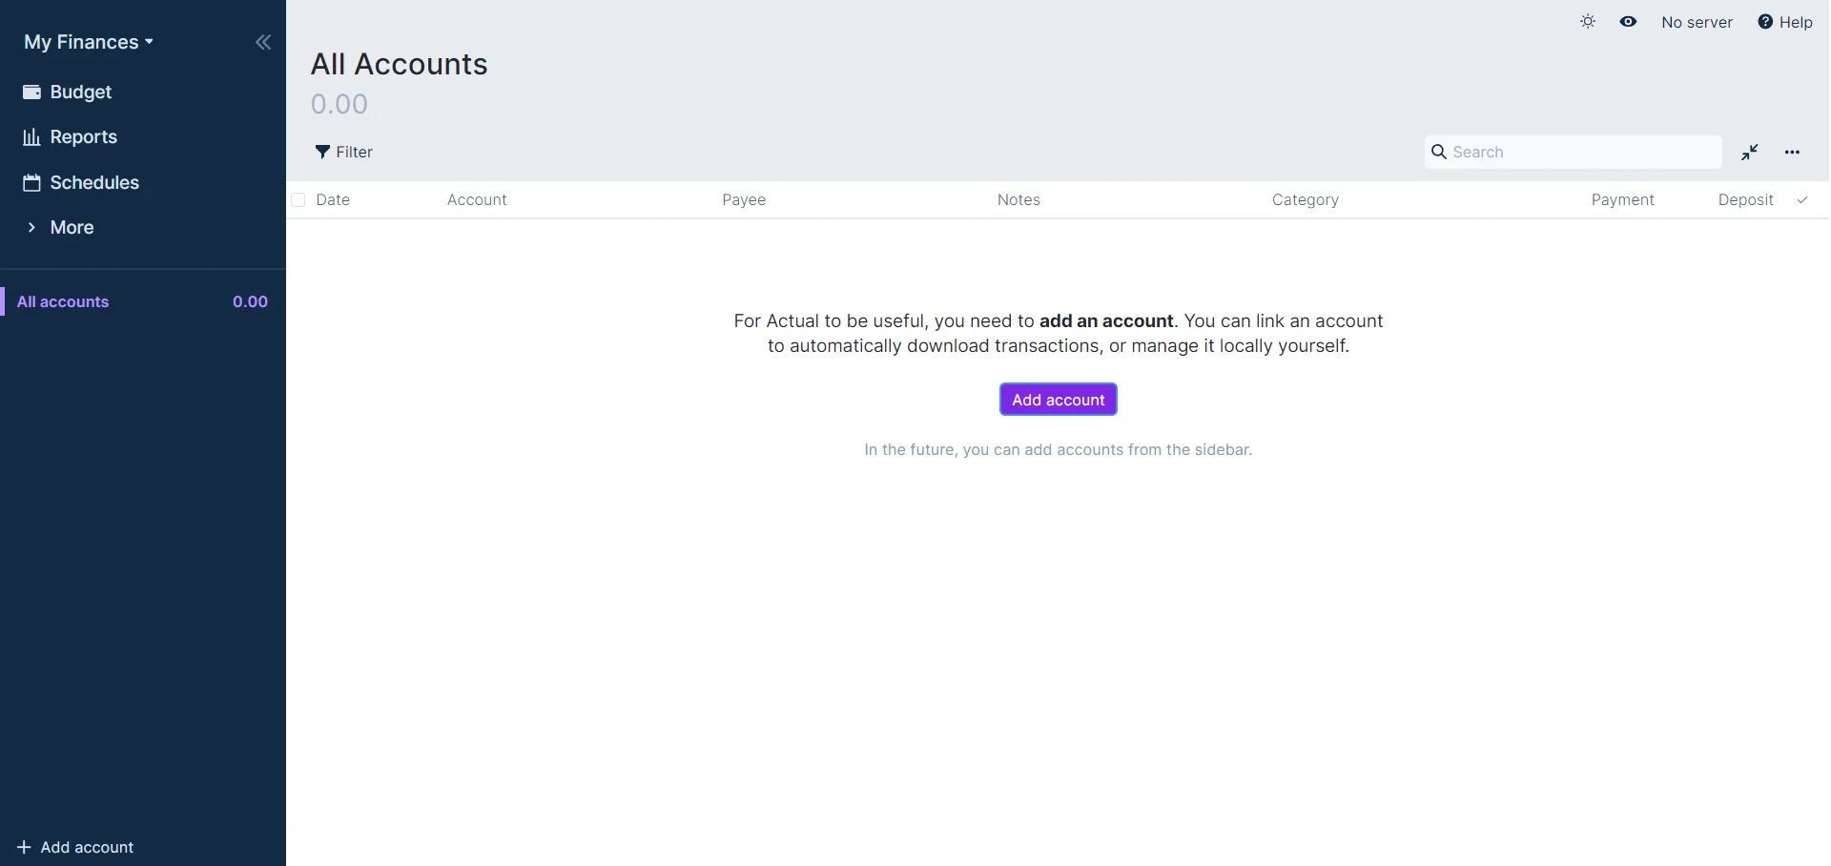This screenshot has width=1831, height=866.
Task: Select All accounts in the sidebar
Action: (63, 302)
